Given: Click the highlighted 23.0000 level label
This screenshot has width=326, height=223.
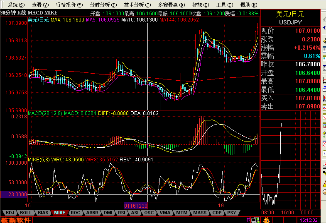Looking at the screenshot, I should pos(14,194).
